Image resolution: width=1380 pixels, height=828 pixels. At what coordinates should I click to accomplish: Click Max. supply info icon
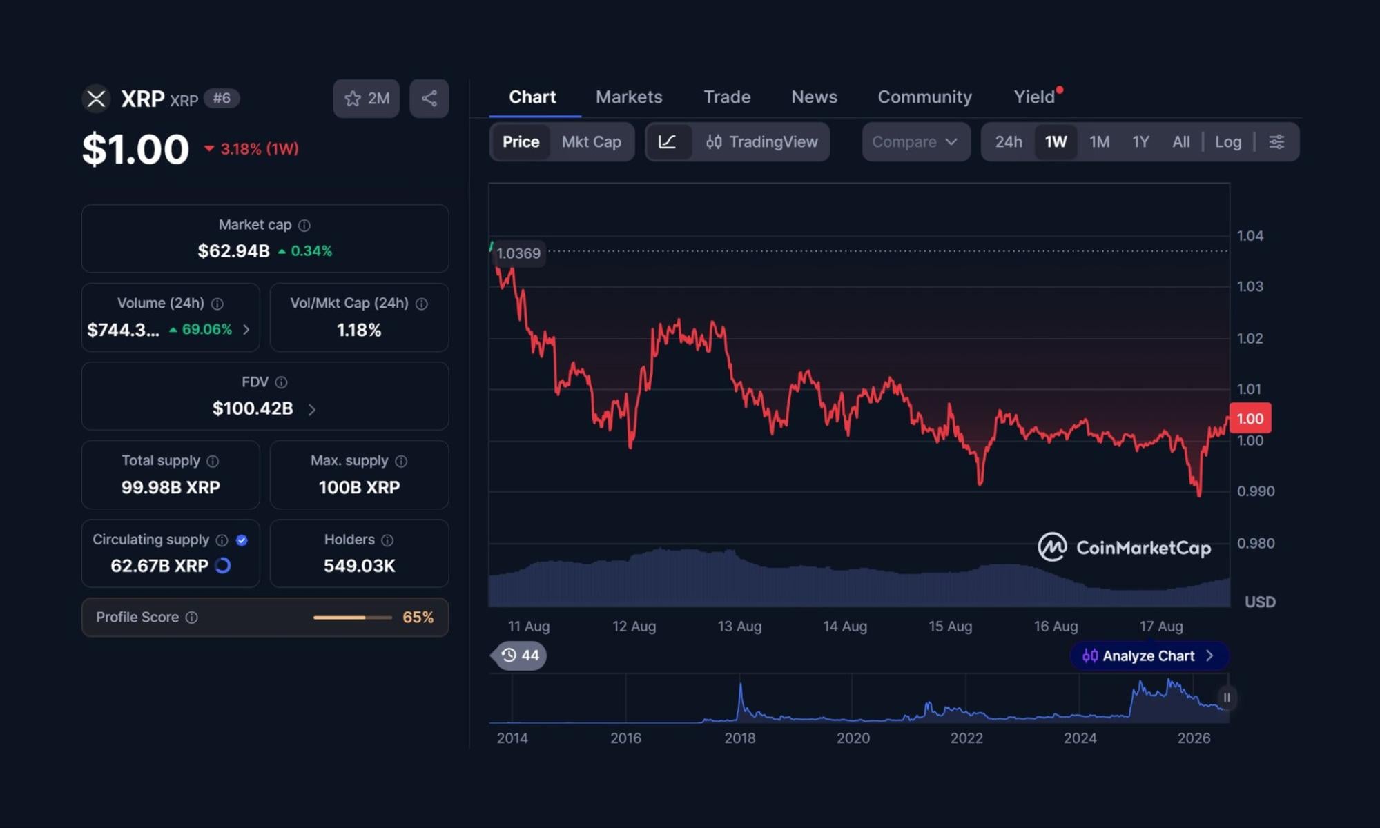(401, 461)
